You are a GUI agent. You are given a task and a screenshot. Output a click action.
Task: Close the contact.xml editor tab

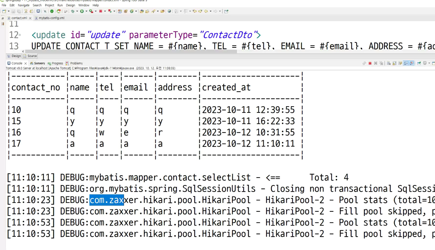(x=30, y=18)
